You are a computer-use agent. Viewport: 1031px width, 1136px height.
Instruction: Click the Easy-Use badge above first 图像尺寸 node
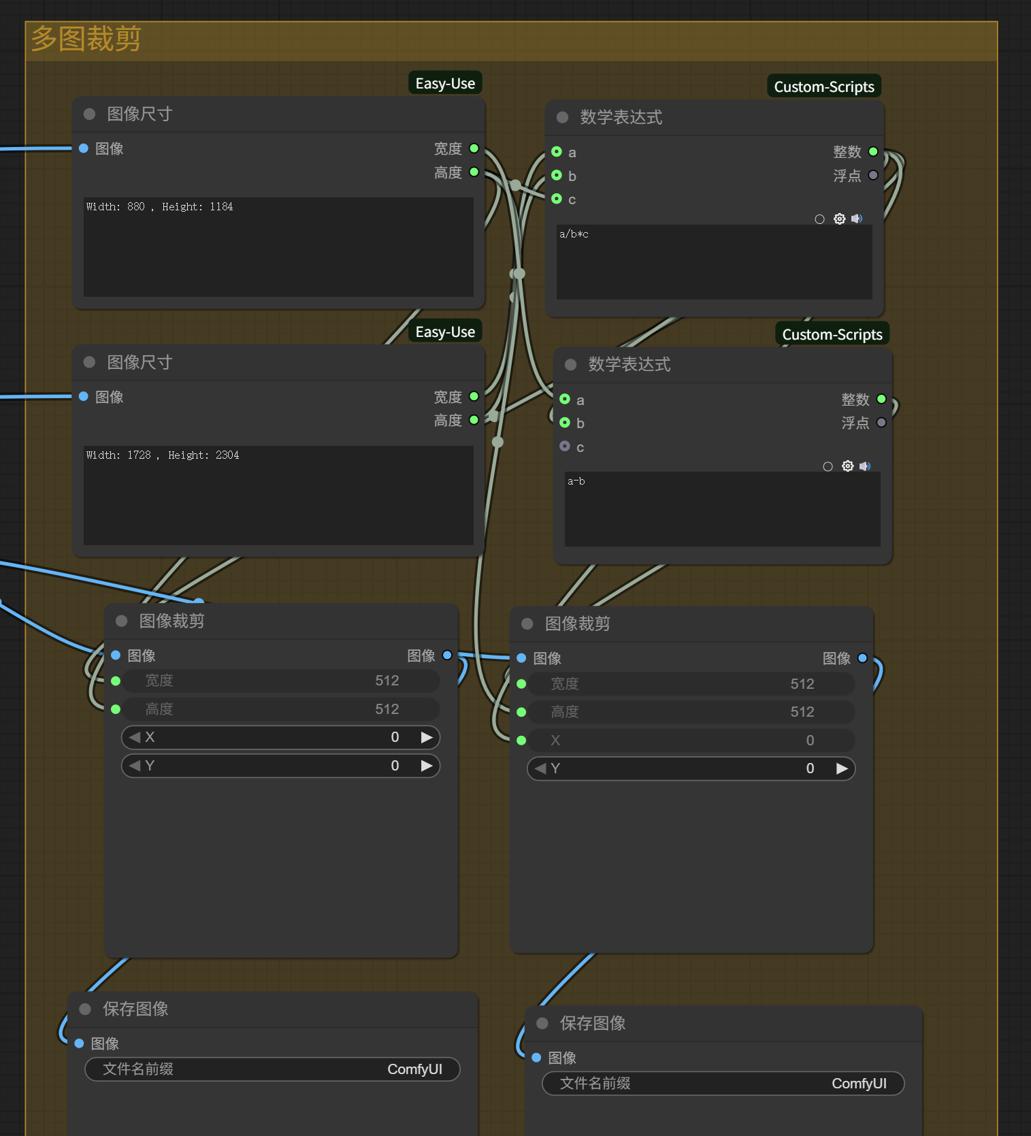tap(445, 83)
